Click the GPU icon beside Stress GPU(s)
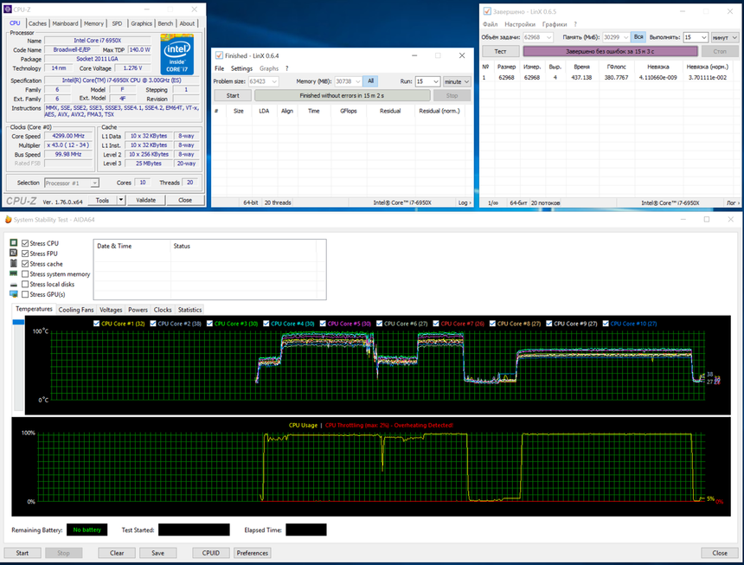Viewport: 744px width, 565px height. point(13,294)
